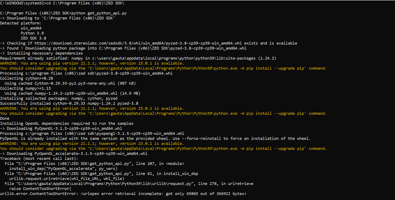395x200 pixels.
Task: Click the 'python get_python_api.py' command text
Action: (99, 13)
